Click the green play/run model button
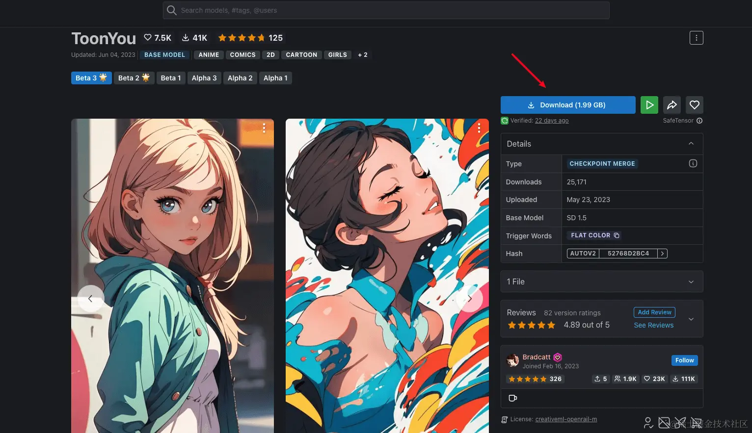The image size is (752, 433). pos(649,105)
